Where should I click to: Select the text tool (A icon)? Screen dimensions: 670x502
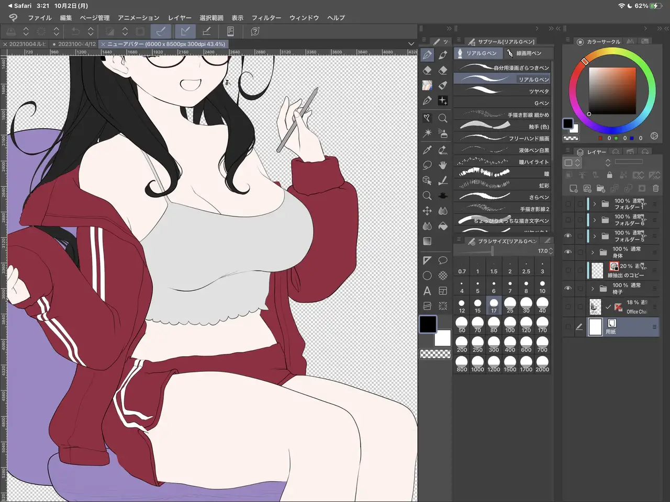(427, 291)
